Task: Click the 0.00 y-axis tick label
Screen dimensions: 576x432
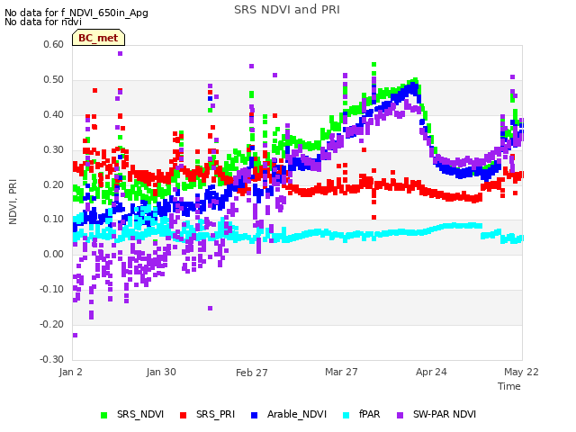Action: pos(54,254)
